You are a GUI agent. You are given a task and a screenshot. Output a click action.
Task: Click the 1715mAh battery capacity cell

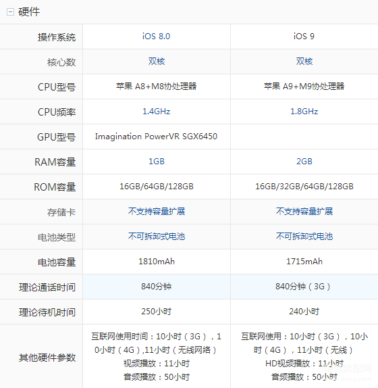(x=304, y=262)
